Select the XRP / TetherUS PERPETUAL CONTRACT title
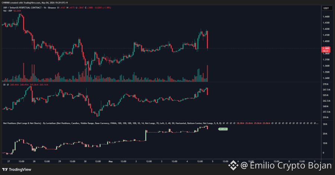The height and width of the screenshot is (175, 335). click(x=22, y=8)
